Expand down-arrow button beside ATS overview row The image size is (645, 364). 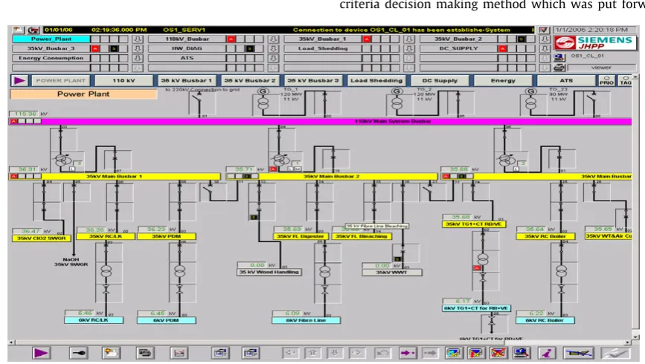point(273,58)
